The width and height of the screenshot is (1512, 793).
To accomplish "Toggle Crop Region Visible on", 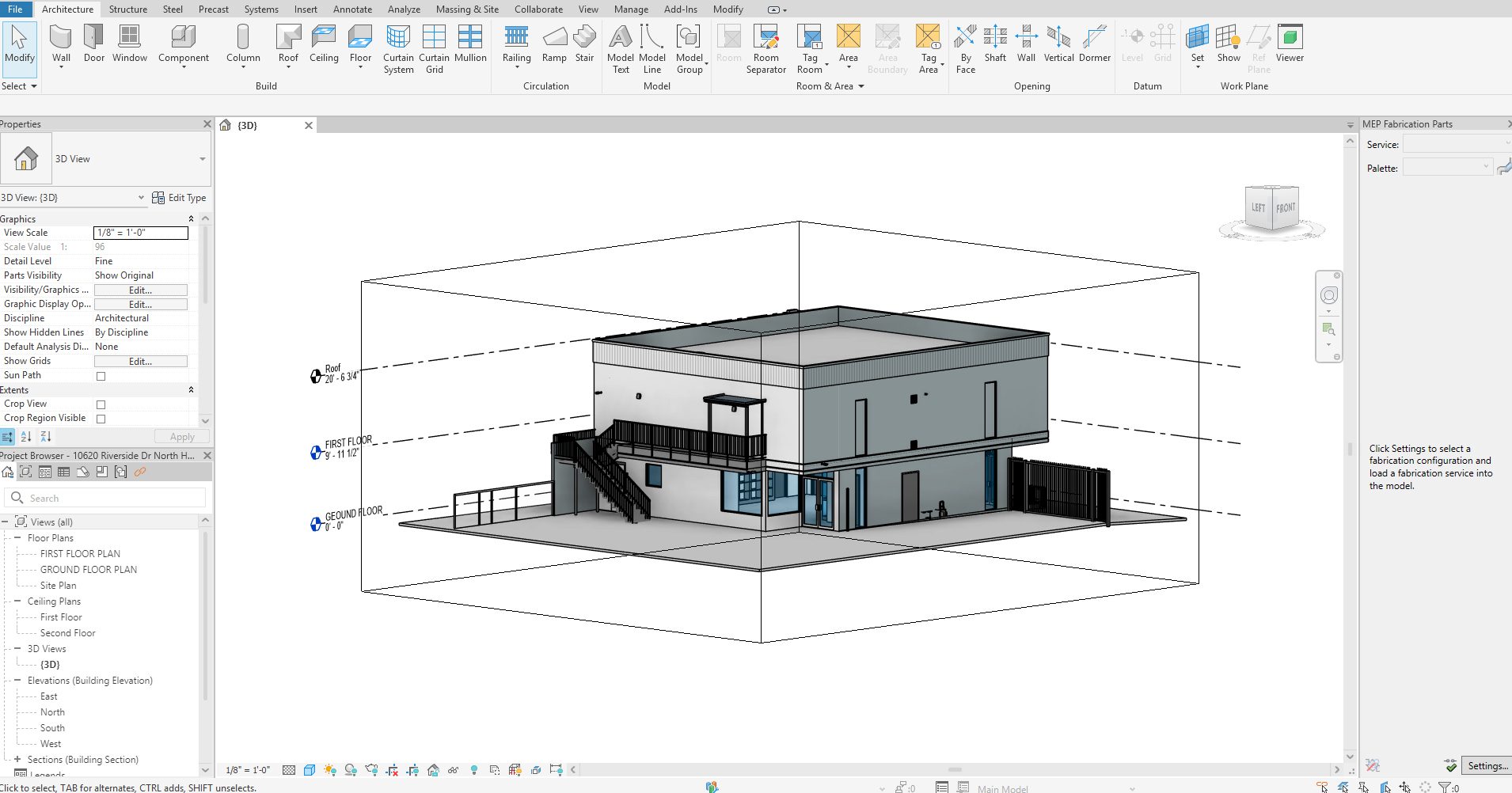I will 101,418.
